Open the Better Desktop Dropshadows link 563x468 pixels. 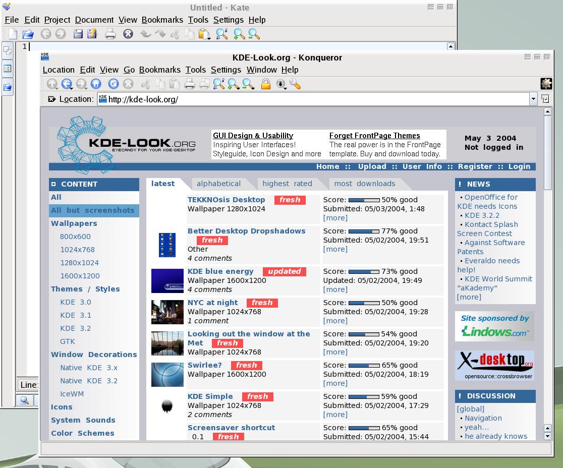pos(246,231)
